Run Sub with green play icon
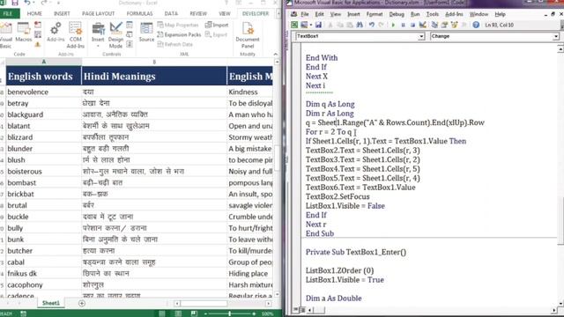 393,25
